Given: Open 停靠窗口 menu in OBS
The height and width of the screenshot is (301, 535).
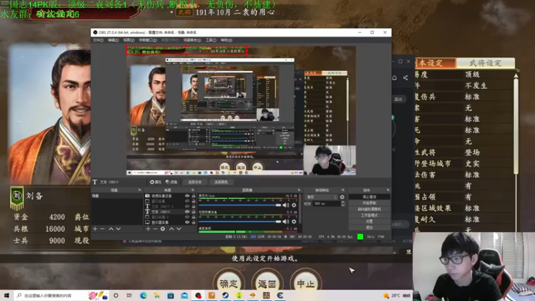Looking at the screenshot, I should (148, 40).
